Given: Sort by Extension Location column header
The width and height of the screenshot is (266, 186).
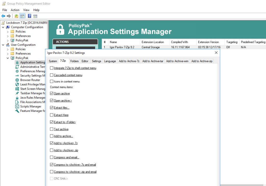Looking at the screenshot, I should coord(155,42).
